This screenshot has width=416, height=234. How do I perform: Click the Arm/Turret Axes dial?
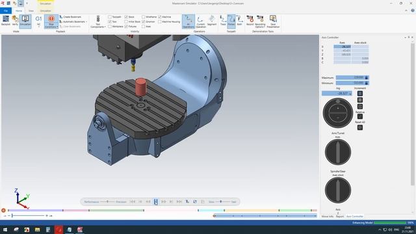(338, 151)
